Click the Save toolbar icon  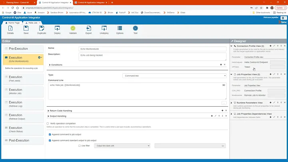pos(26,30)
